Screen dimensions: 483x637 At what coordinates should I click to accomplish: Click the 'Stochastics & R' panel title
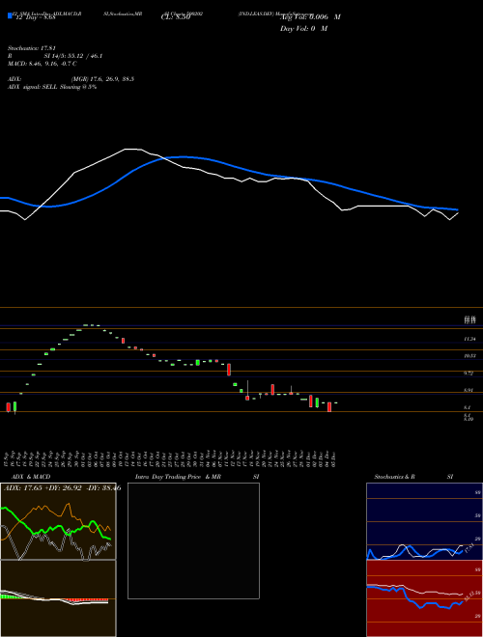coord(394,477)
